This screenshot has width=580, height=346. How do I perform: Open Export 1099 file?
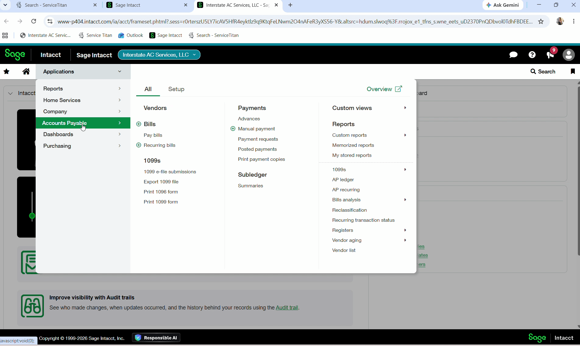coord(161,182)
